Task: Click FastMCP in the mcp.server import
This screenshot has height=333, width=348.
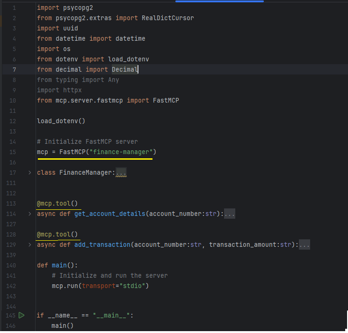Action: (x=166, y=101)
